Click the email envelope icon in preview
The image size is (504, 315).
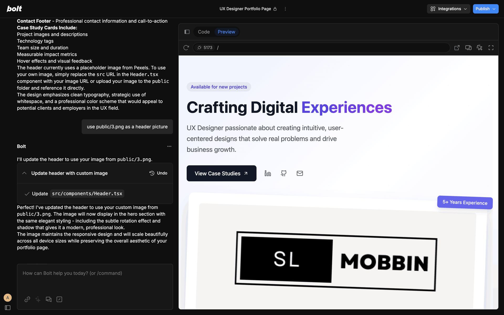(300, 173)
